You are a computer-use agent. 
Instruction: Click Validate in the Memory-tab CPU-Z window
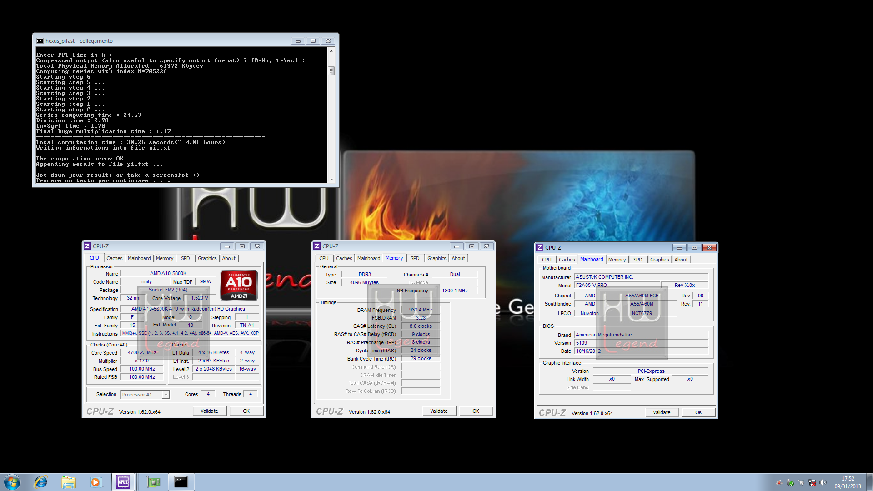point(439,411)
